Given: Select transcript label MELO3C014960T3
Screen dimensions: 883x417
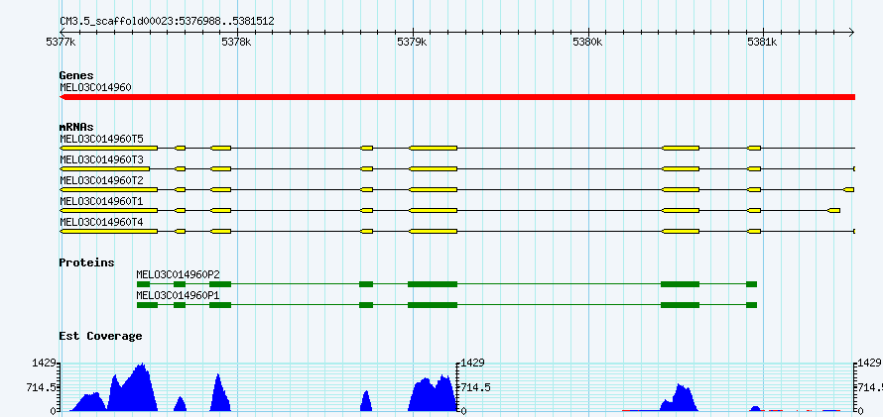Looking at the screenshot, I should point(101,160).
